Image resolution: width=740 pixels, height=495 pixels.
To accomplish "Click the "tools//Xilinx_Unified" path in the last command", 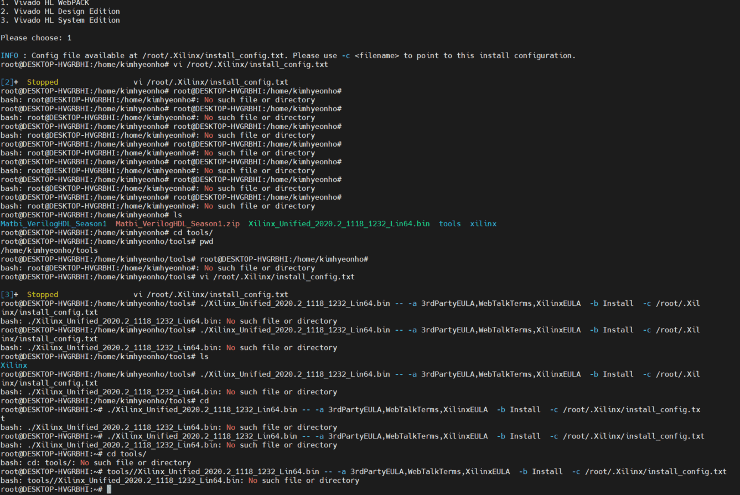I will click(213, 471).
